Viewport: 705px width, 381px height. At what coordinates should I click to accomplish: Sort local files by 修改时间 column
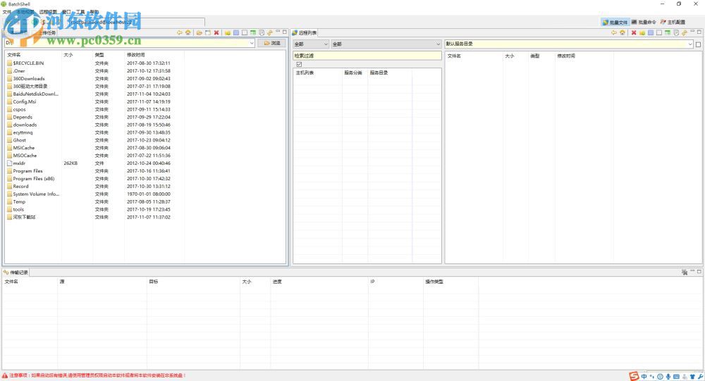[x=136, y=55]
